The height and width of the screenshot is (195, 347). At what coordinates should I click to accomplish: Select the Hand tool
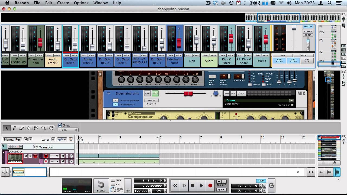pos(51,128)
